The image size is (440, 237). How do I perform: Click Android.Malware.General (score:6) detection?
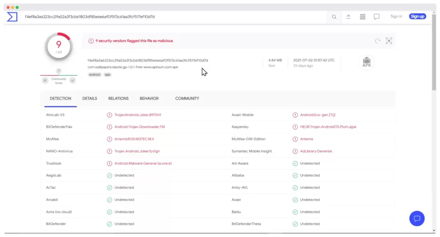tap(143, 163)
